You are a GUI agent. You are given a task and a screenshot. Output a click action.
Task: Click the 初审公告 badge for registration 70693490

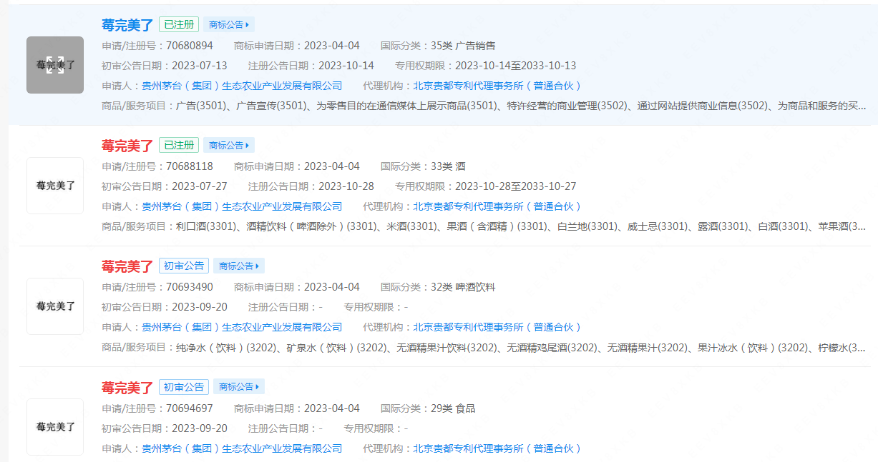(x=183, y=266)
